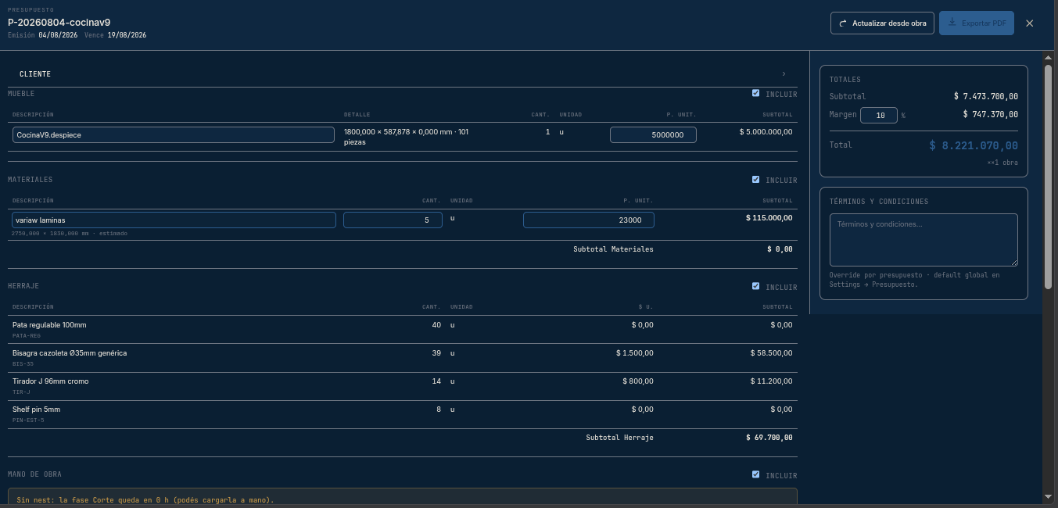This screenshot has height=508, width=1058.
Task: Click the quantity 8 for Shelf pin
Action: [439, 410]
